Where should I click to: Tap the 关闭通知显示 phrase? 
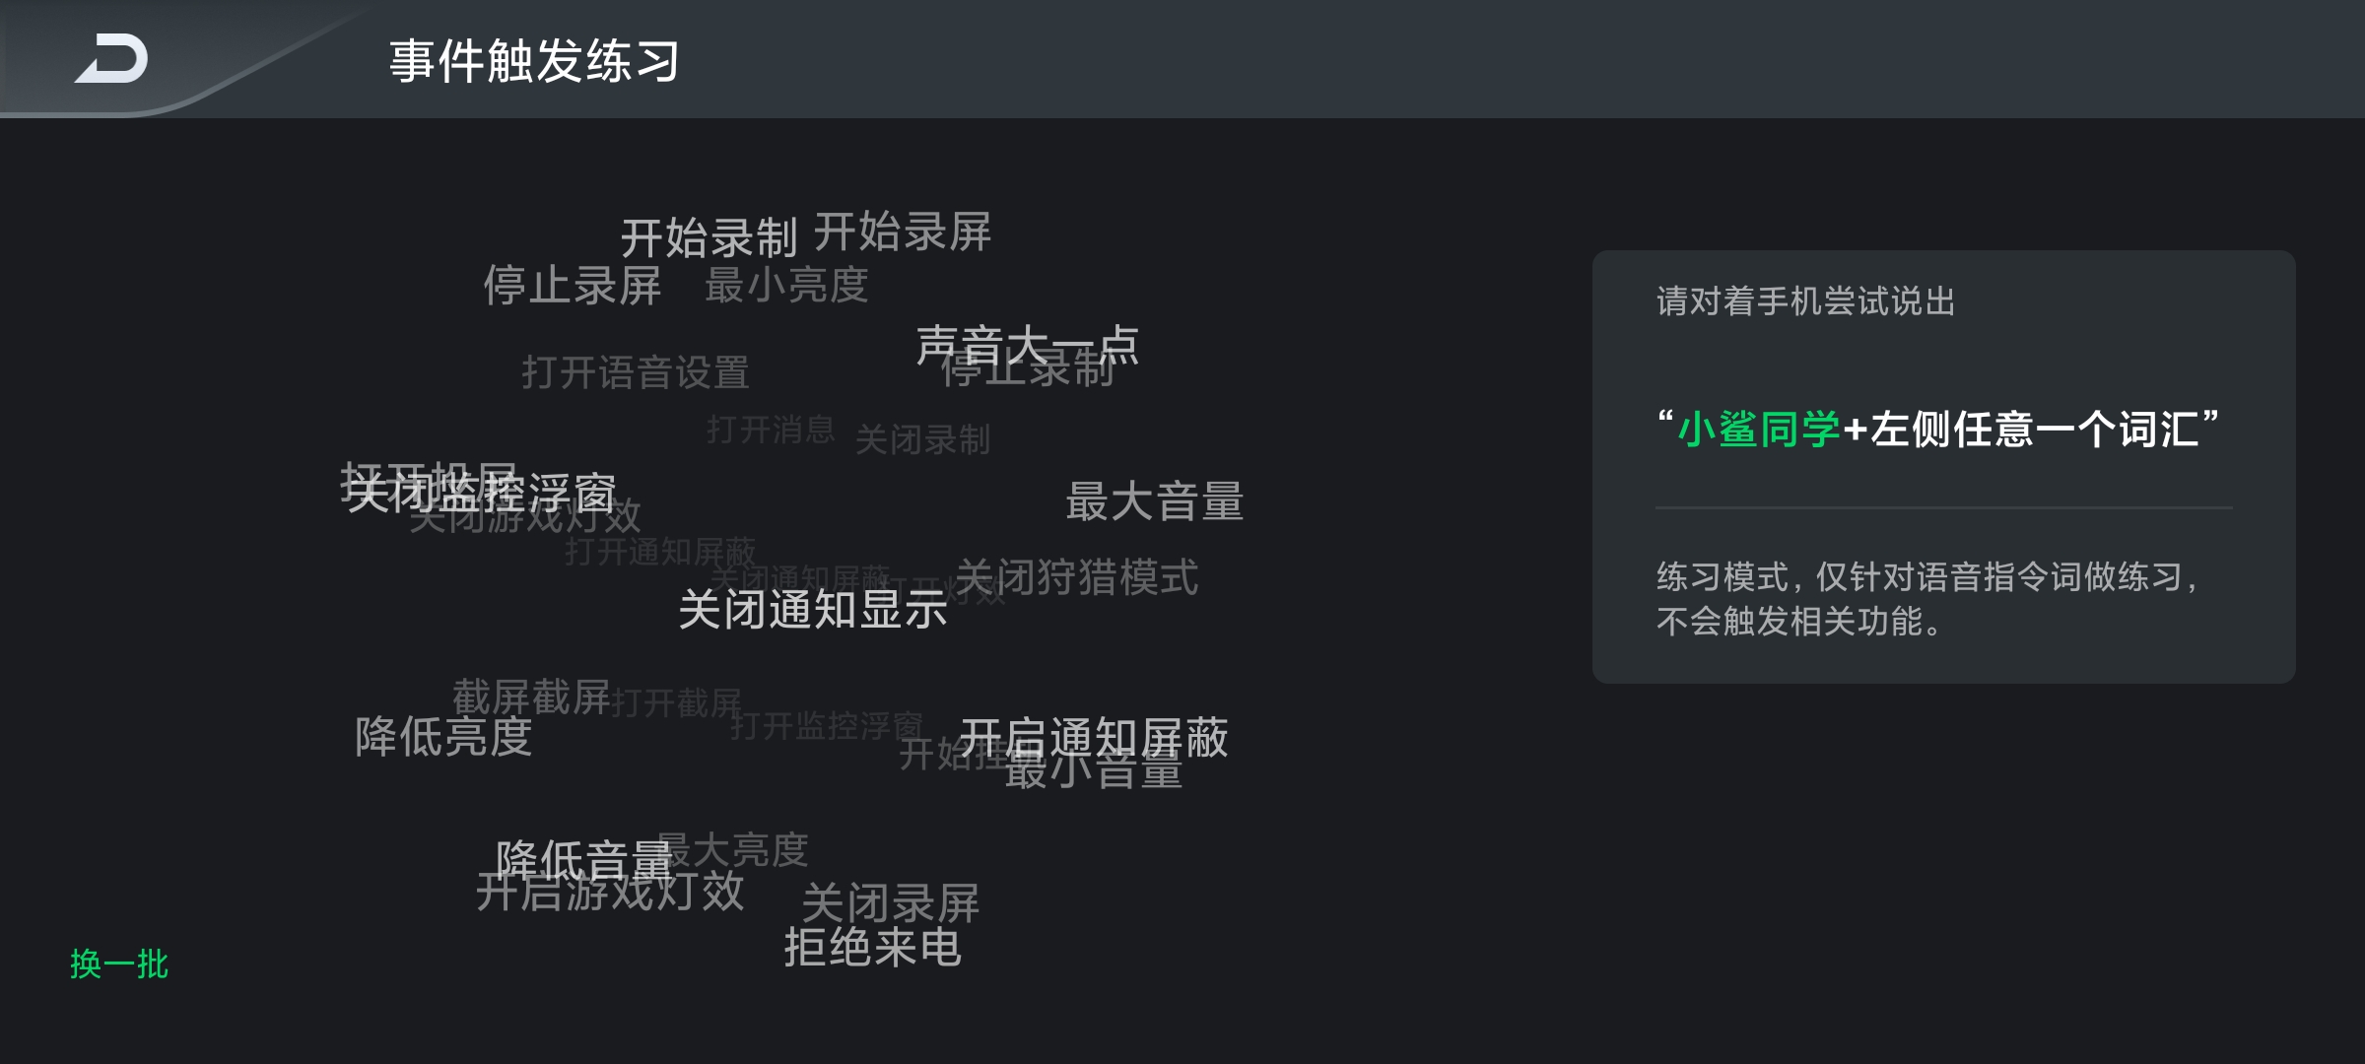[x=813, y=610]
